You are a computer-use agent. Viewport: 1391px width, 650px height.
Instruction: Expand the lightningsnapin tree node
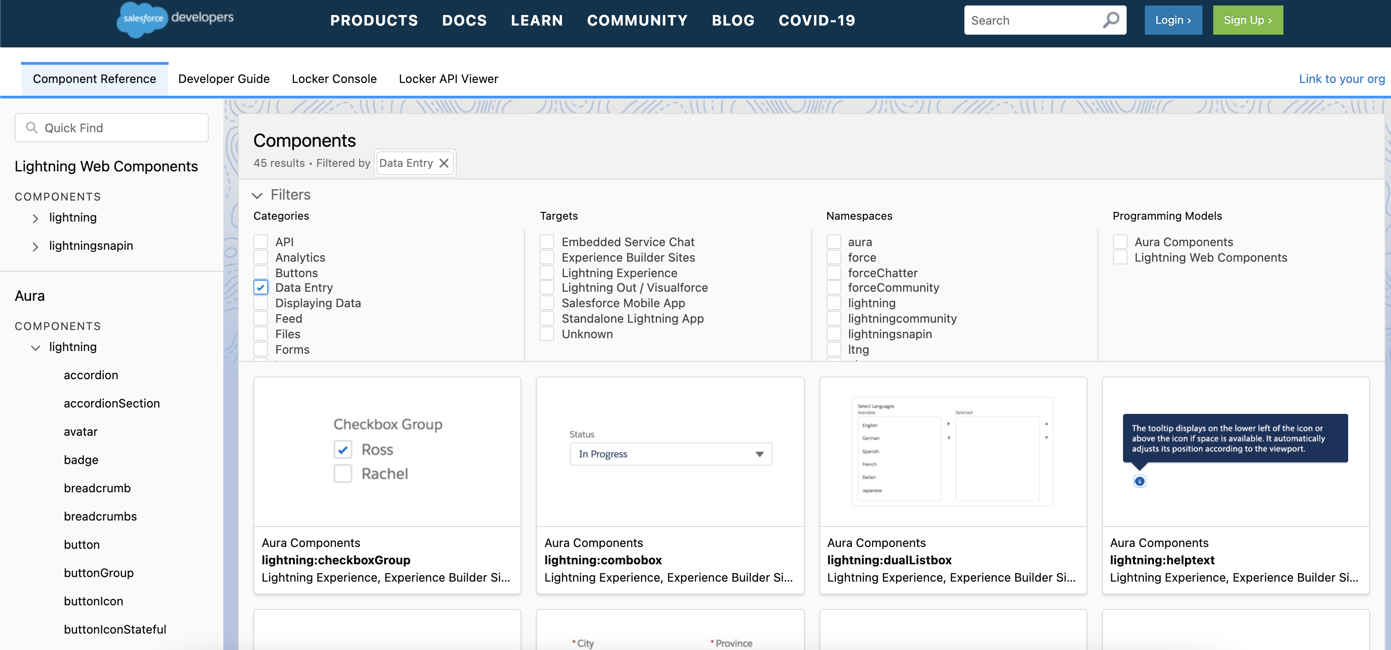coord(35,247)
